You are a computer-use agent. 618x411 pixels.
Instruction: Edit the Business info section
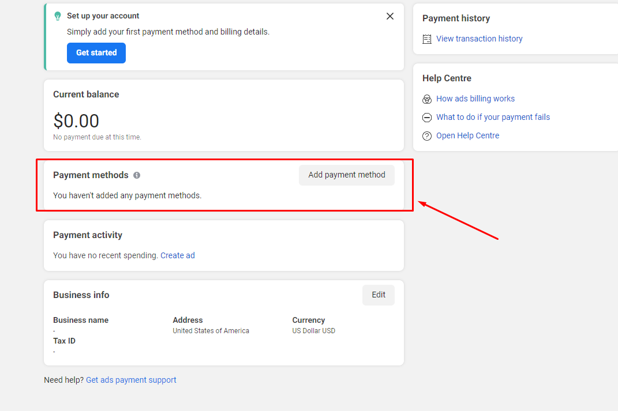point(379,295)
